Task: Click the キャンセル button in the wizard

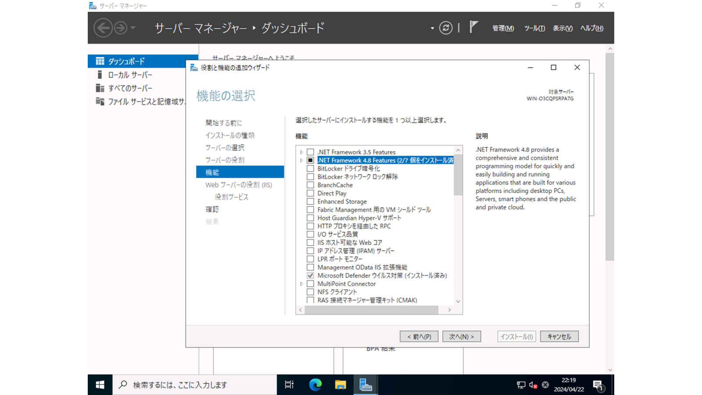Action: (x=559, y=337)
